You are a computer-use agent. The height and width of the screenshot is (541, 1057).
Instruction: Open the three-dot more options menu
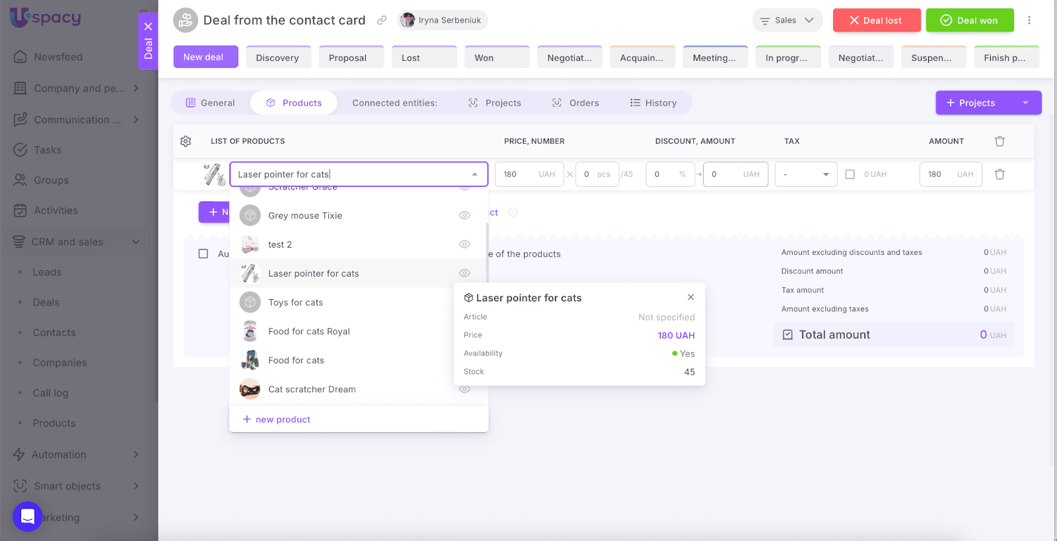tap(1029, 20)
